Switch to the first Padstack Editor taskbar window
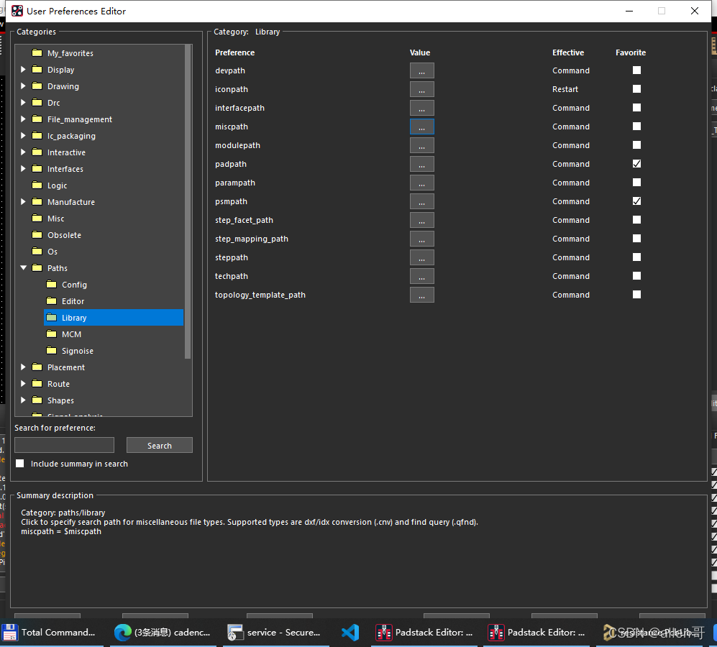The height and width of the screenshot is (647, 717). pyautogui.click(x=424, y=633)
